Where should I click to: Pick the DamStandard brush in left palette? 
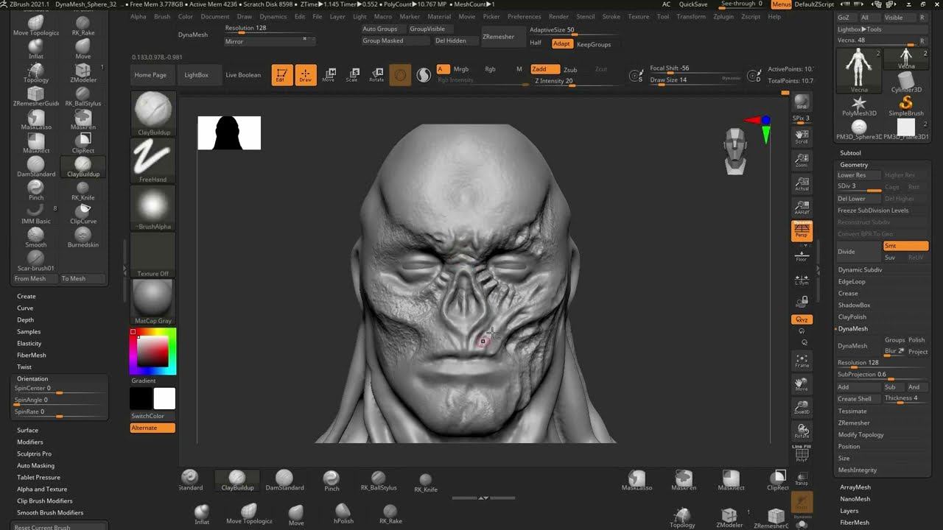[36, 166]
